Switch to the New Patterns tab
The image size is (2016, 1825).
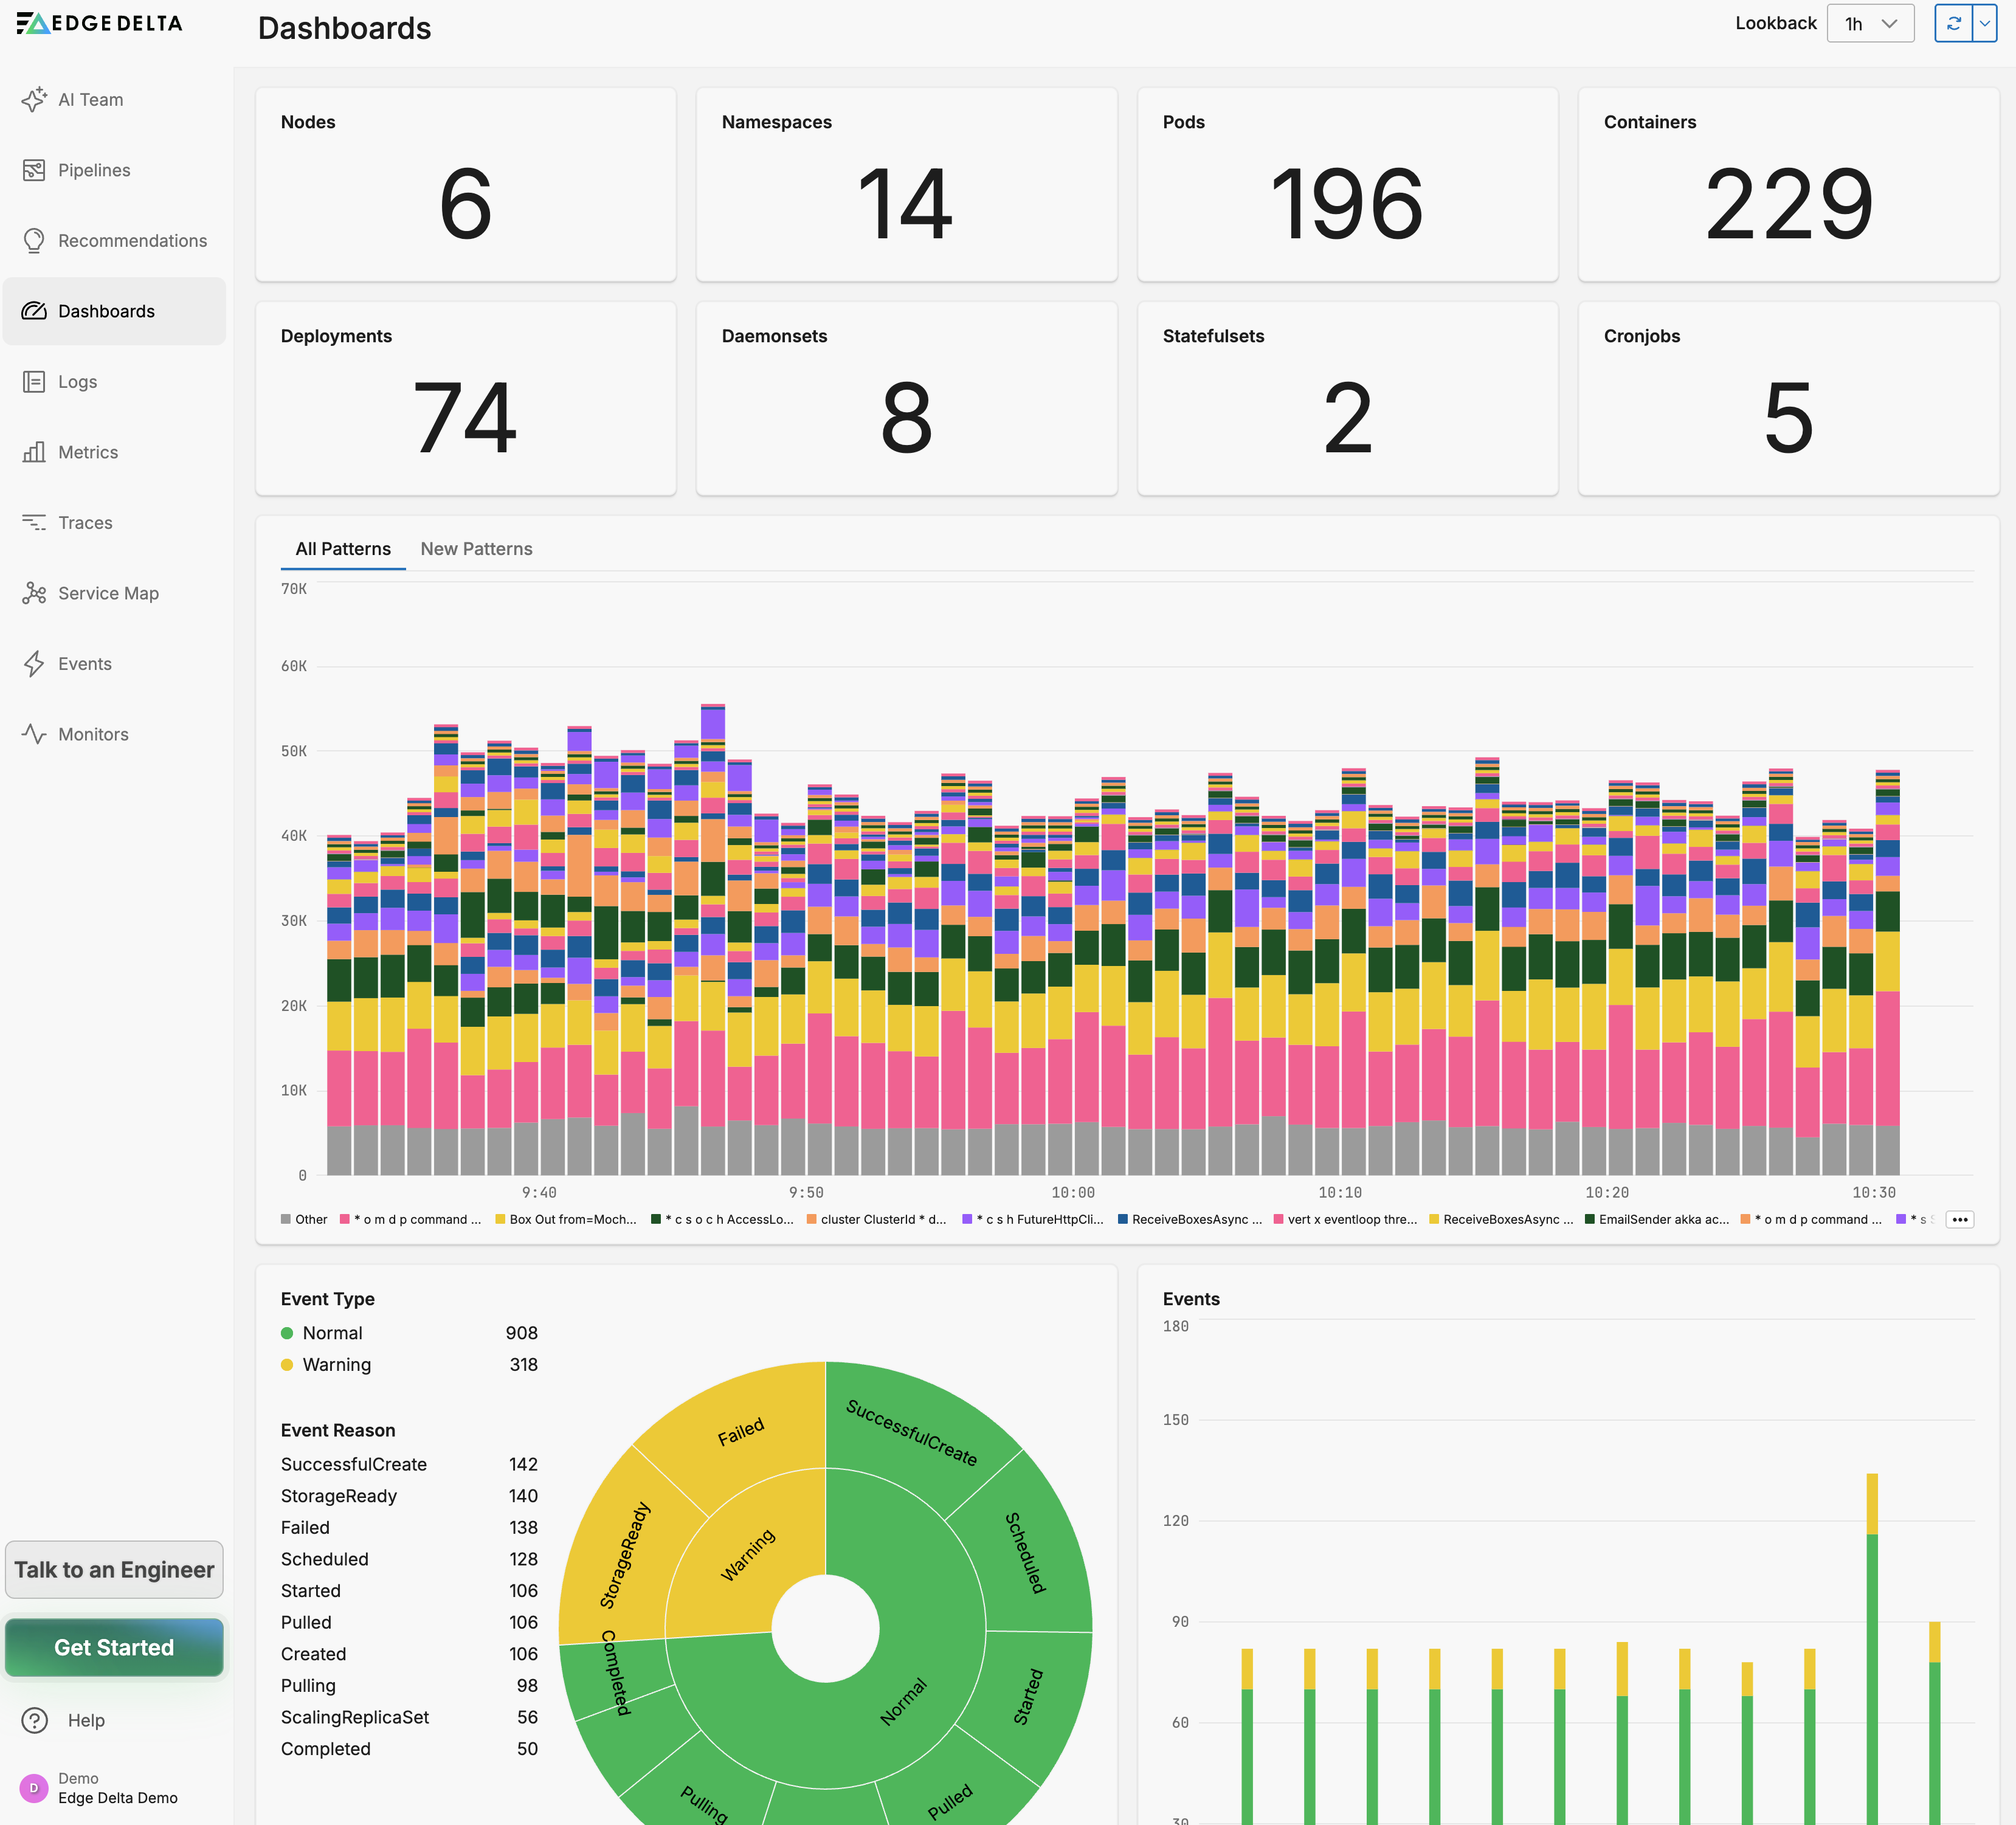click(476, 549)
